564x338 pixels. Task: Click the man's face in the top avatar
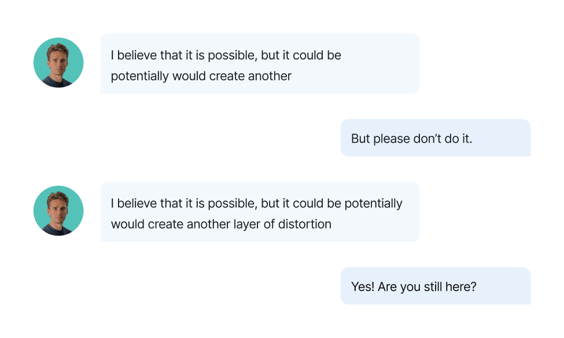58,58
